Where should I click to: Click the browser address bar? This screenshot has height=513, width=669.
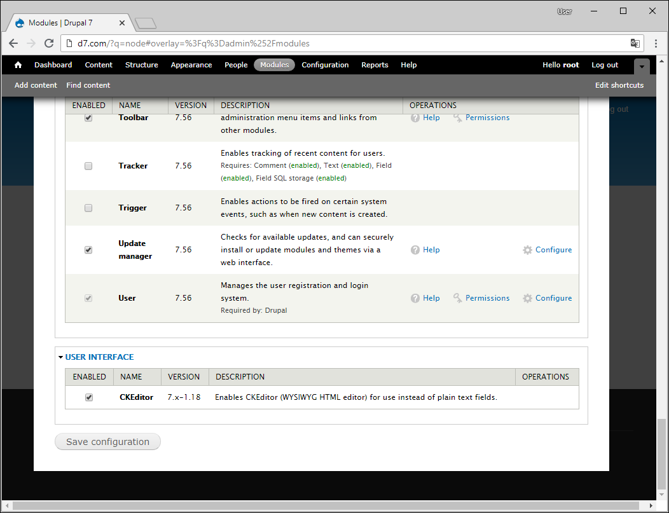pos(343,43)
